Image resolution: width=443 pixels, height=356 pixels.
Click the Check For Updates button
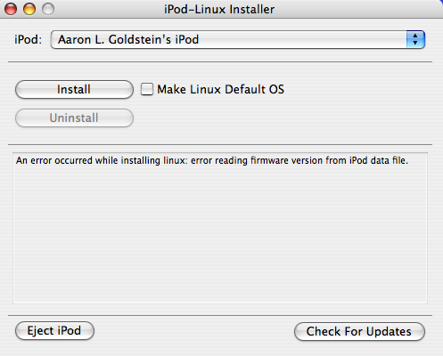pos(359,331)
